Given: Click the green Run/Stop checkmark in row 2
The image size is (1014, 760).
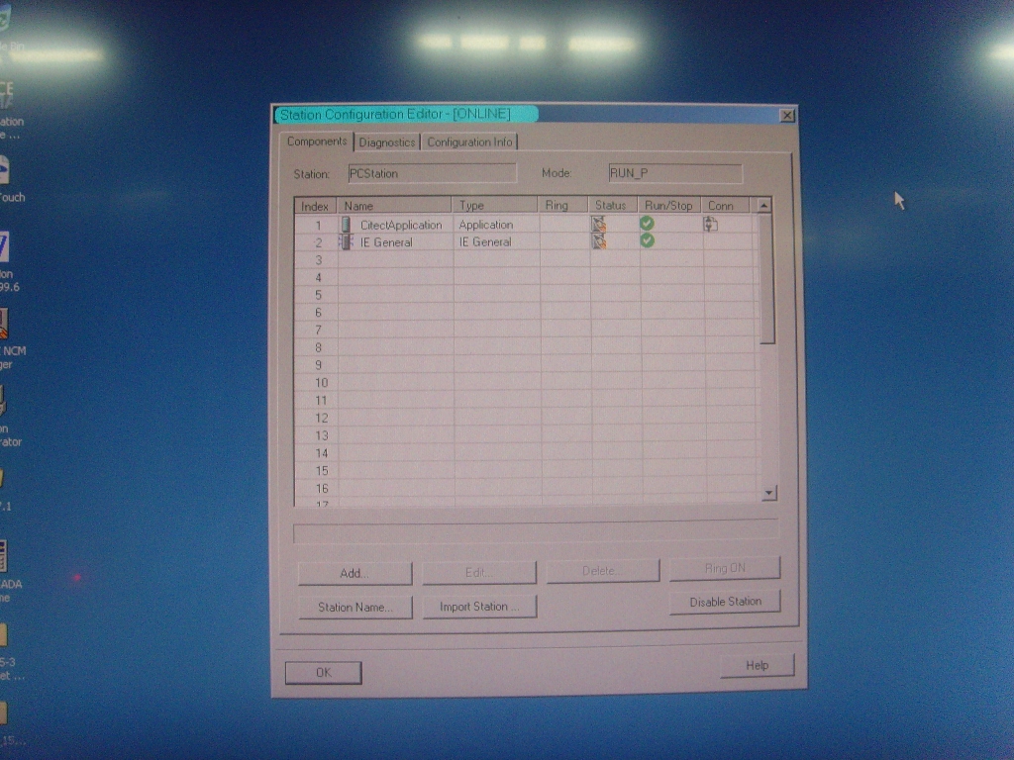Looking at the screenshot, I should (647, 240).
